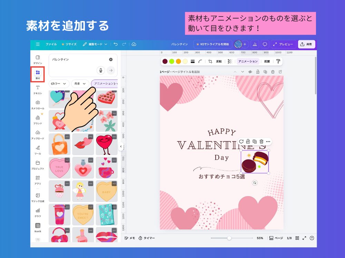Toggle the page lock icon
345x258 pixels.
pos(258,72)
